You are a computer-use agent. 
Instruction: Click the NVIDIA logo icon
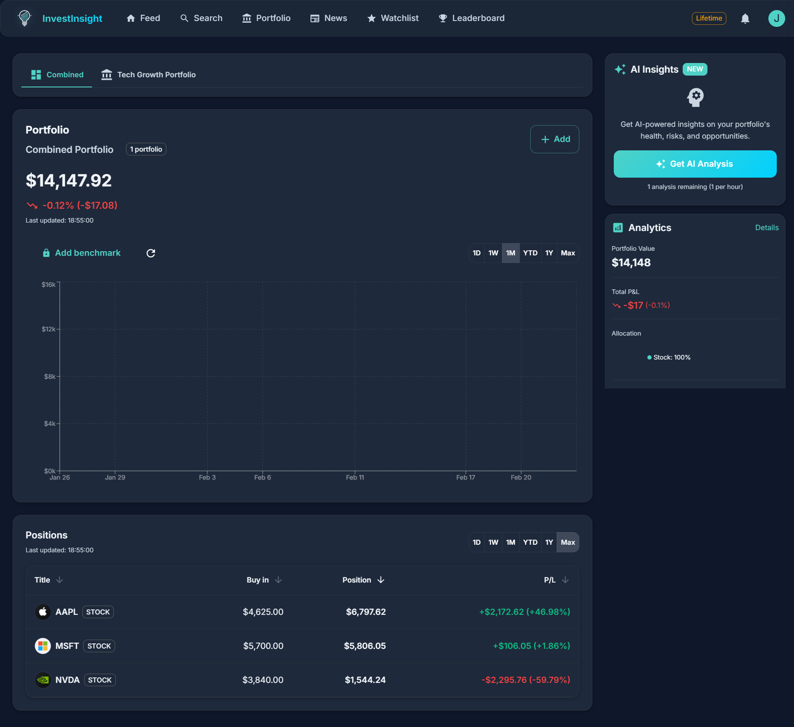coord(43,680)
